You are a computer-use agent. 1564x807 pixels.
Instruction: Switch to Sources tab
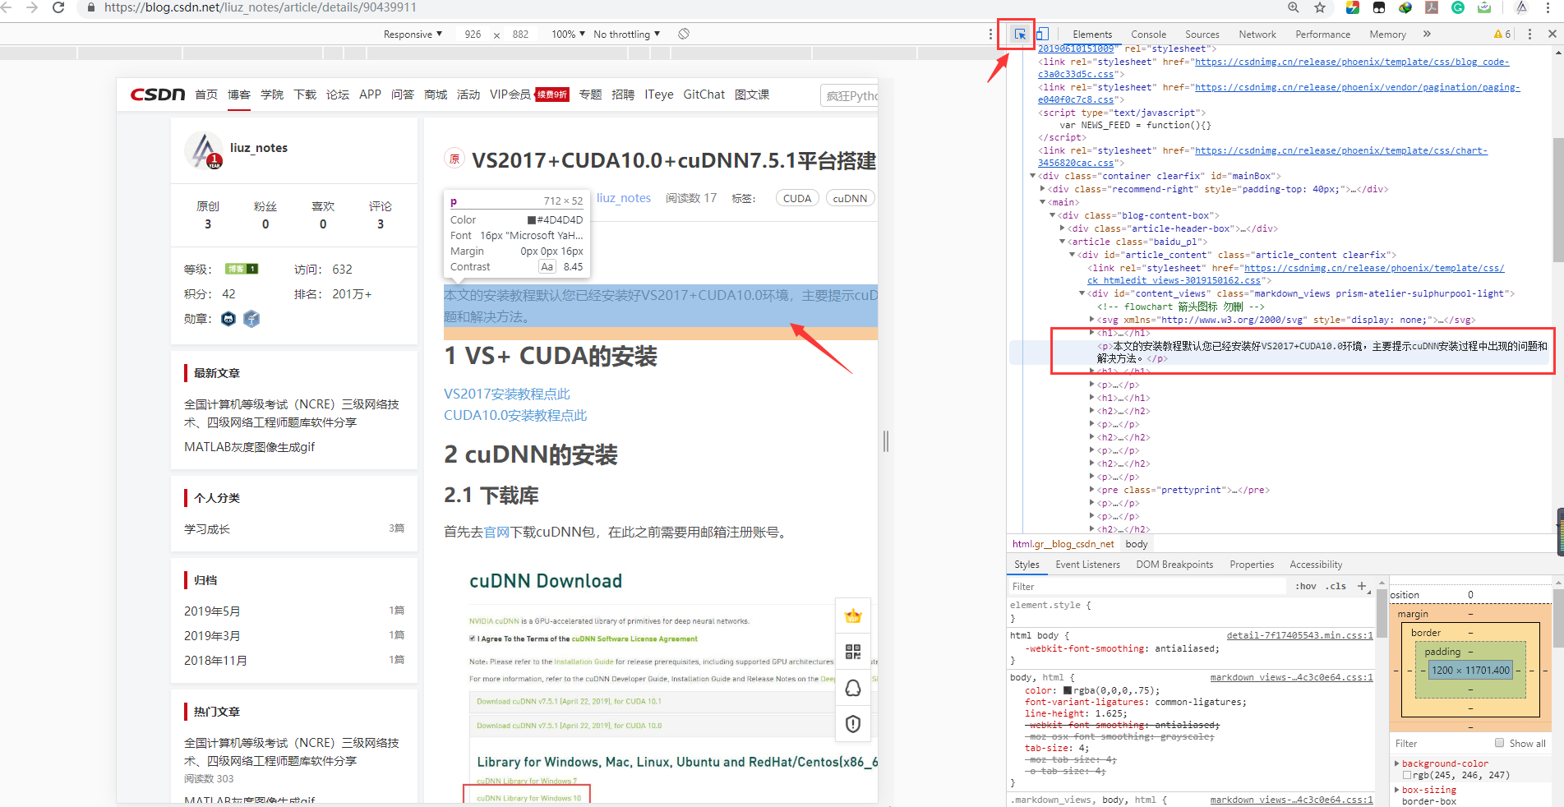pyautogui.click(x=1202, y=35)
